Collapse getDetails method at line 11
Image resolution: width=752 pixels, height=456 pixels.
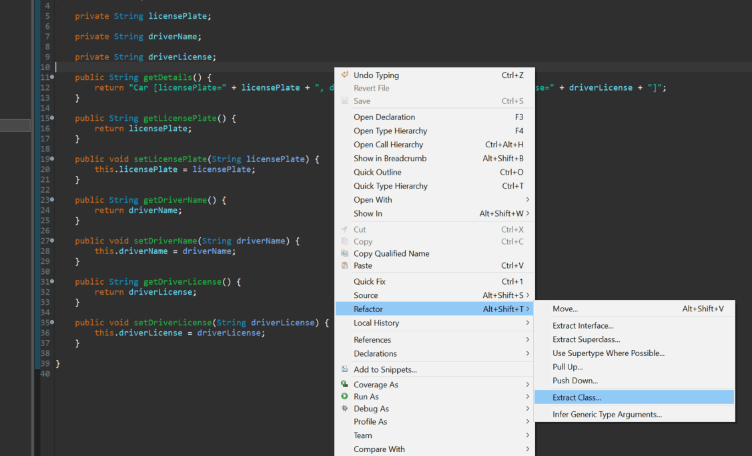[52, 77]
